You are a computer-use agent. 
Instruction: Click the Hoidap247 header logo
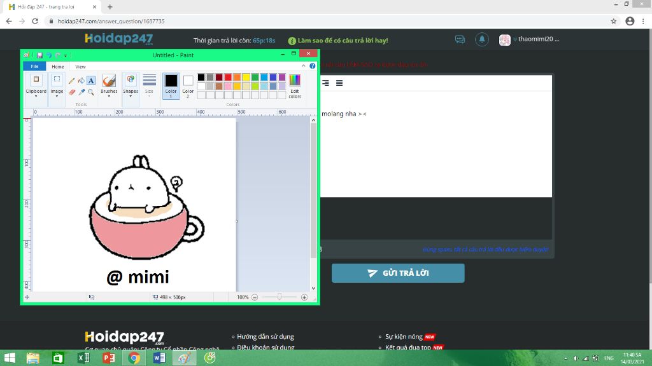pyautogui.click(x=119, y=39)
